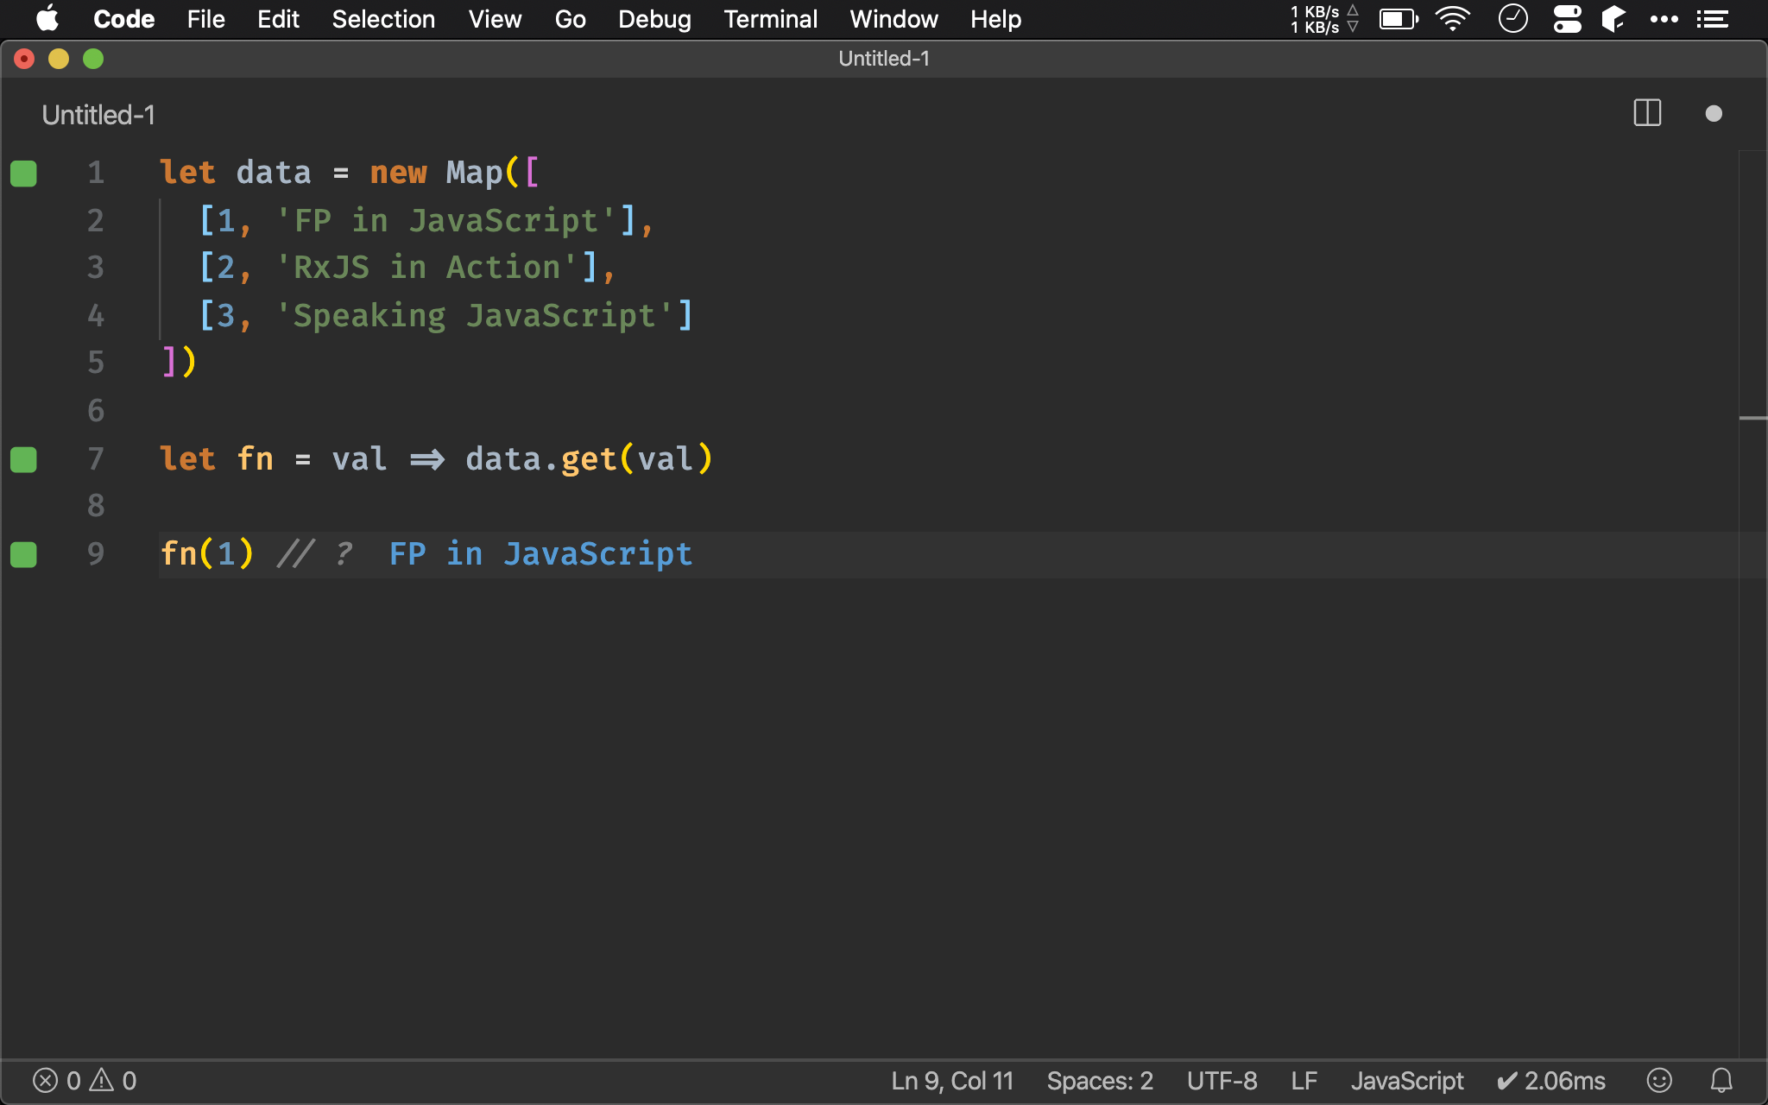1768x1105 pixels.
Task: Click the smiley feedback icon
Action: click(1659, 1081)
